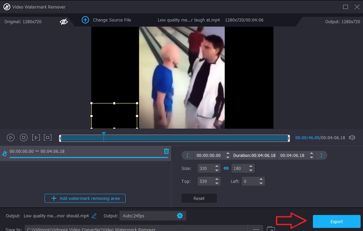This screenshot has height=231, width=363.
Task: Click the Change Source File plus icon
Action: click(x=85, y=20)
